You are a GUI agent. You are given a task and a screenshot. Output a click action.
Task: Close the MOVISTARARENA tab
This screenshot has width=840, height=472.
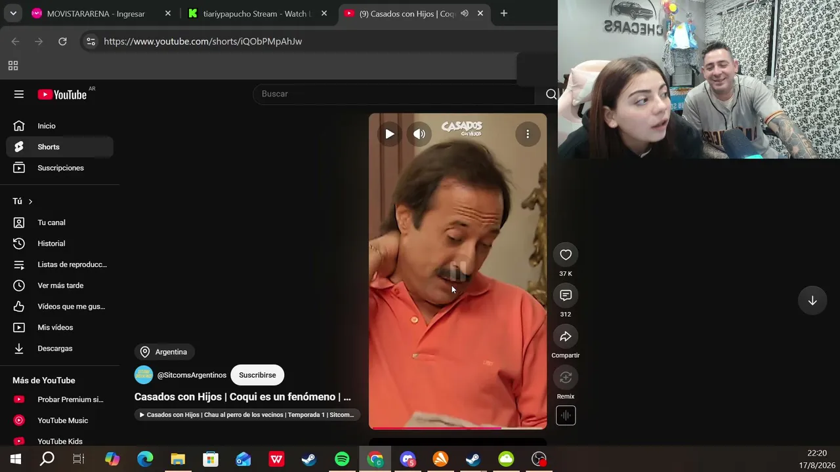click(168, 13)
